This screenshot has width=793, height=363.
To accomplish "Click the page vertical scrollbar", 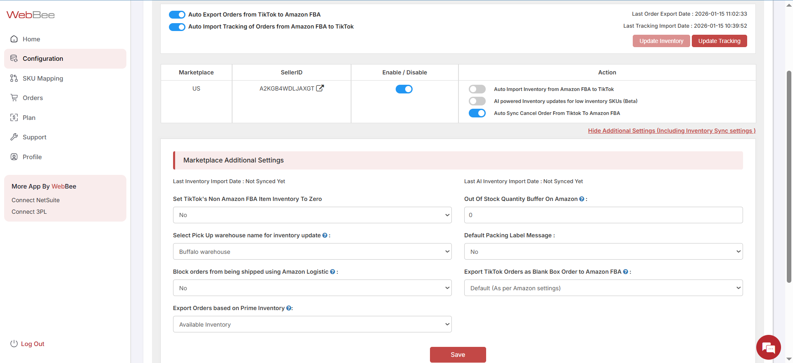I will pyautogui.click(x=789, y=178).
